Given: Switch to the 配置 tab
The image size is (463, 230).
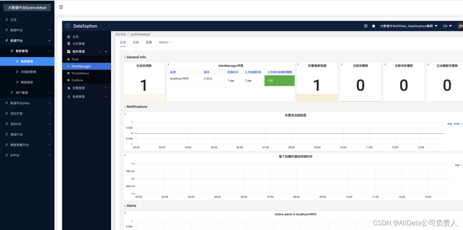Looking at the screenshot, I should 149,43.
